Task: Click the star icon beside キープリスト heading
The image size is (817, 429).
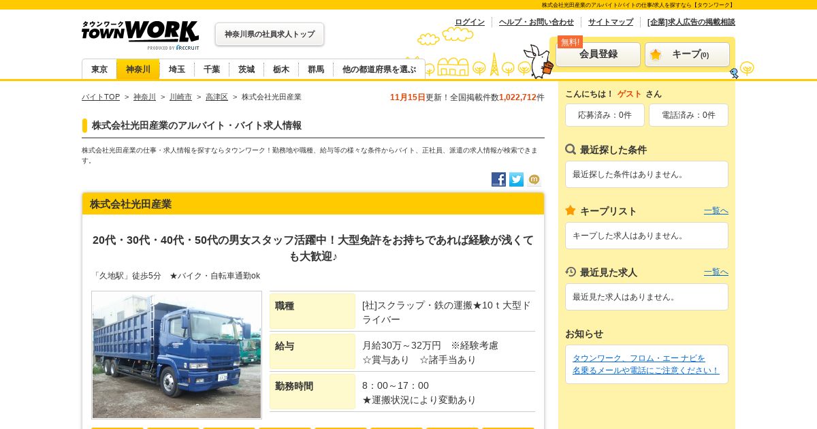Action: [x=571, y=210]
